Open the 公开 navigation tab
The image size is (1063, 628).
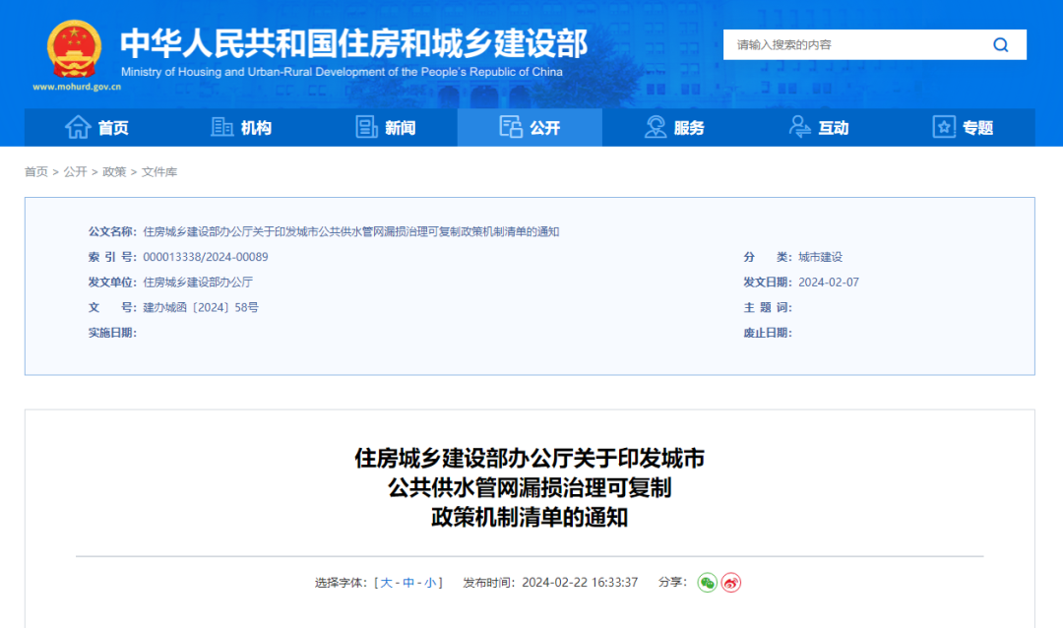coord(530,128)
